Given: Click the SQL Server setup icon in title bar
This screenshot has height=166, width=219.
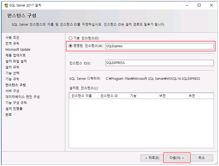Looking at the screenshot, I should pos(6,5).
